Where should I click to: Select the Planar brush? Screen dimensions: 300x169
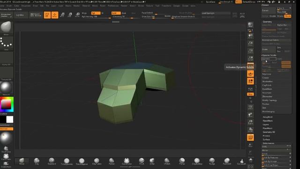182,161
